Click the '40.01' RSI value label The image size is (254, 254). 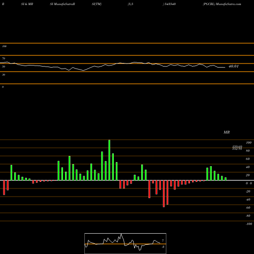tap(234, 66)
